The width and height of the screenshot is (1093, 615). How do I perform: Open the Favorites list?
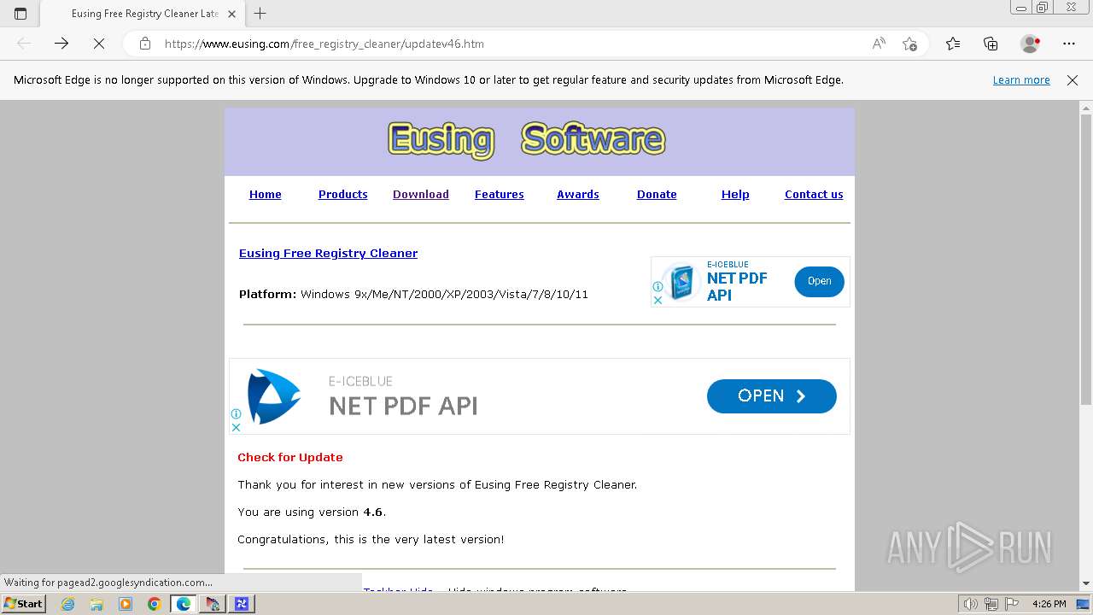pos(953,44)
